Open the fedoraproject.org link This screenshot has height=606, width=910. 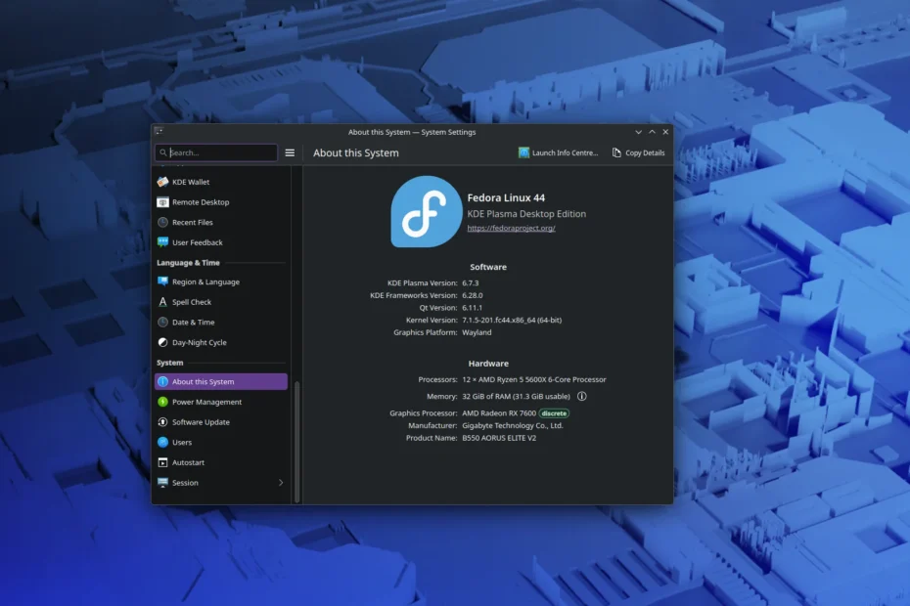511,228
